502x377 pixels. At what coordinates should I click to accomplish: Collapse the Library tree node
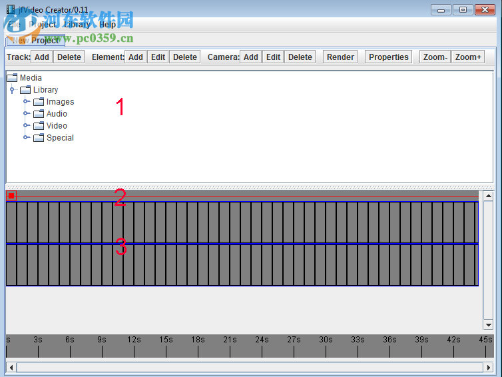[12, 90]
